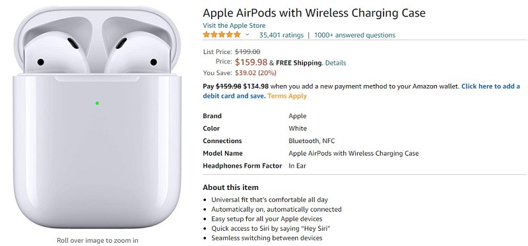Screen dimensions: 528x246
Task: View 1000+ answered questions
Action: coord(354,35)
